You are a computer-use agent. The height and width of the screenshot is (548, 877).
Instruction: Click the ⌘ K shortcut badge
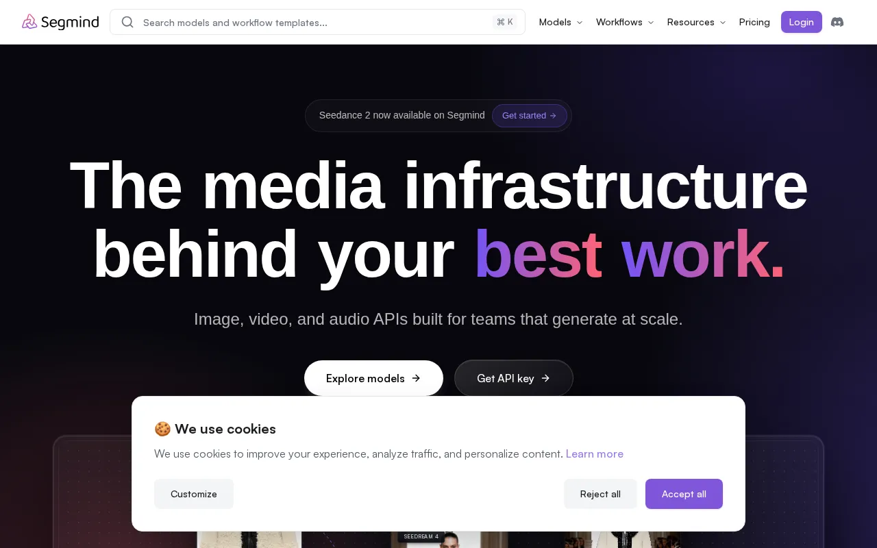click(x=505, y=22)
